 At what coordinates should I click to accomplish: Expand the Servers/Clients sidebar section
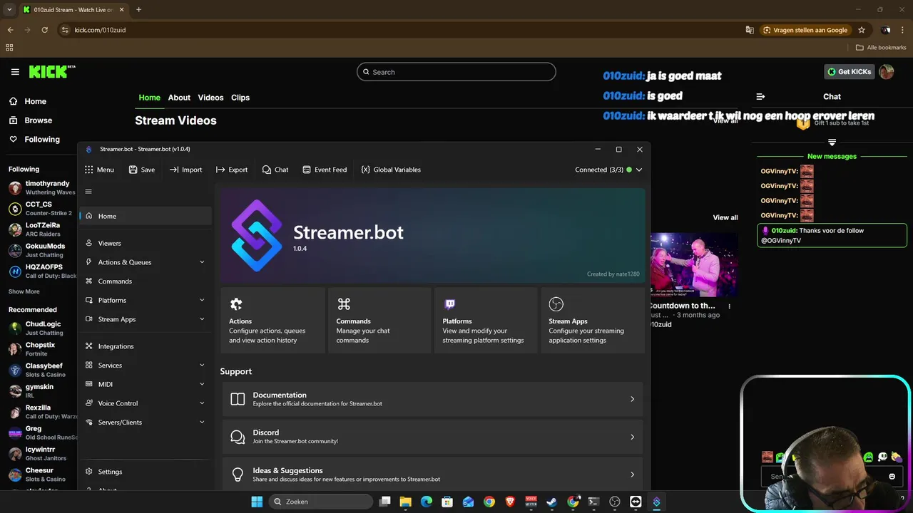(x=202, y=423)
